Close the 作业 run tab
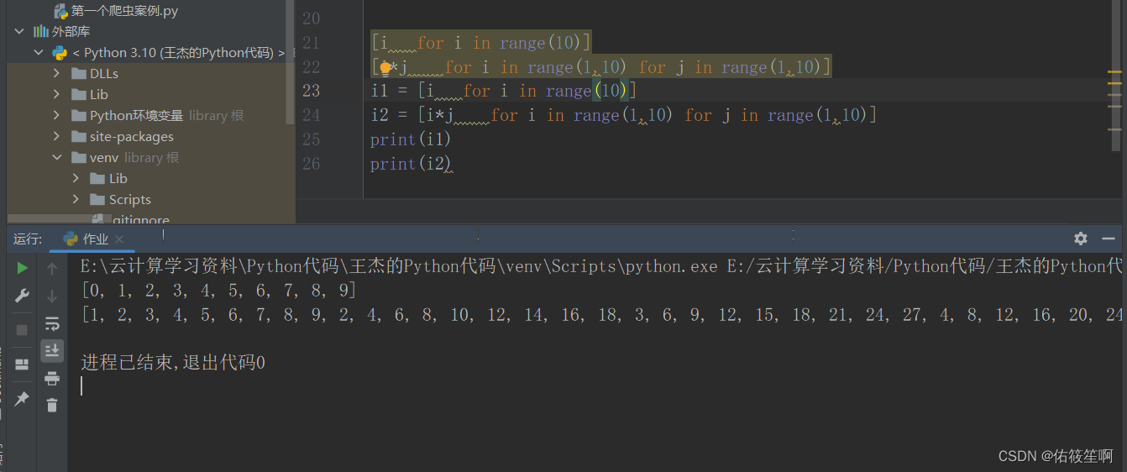This screenshot has height=472, width=1127. 119,239
